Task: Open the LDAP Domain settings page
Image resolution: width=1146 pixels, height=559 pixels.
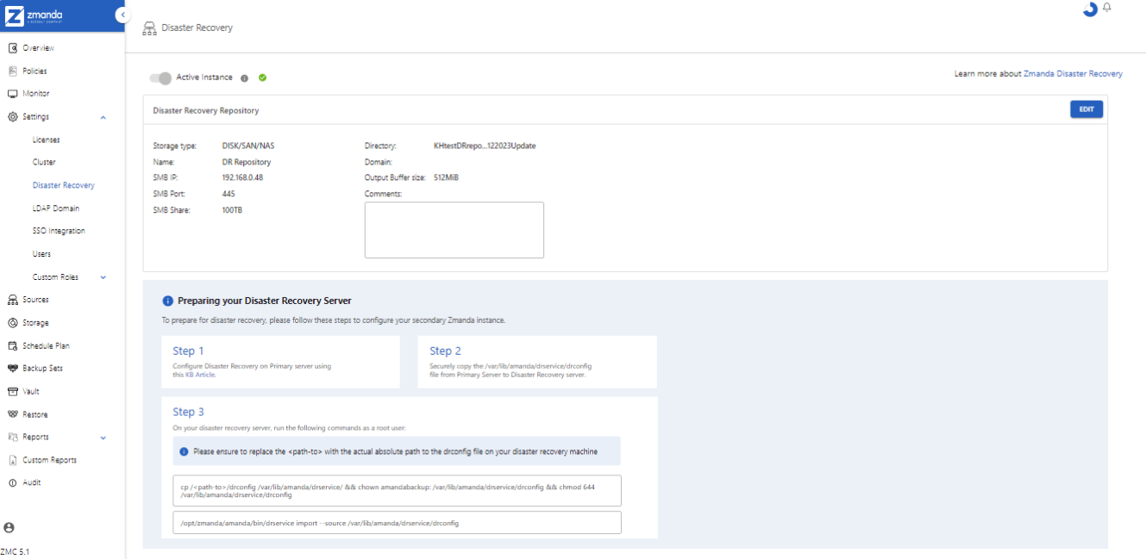Action: pos(56,208)
